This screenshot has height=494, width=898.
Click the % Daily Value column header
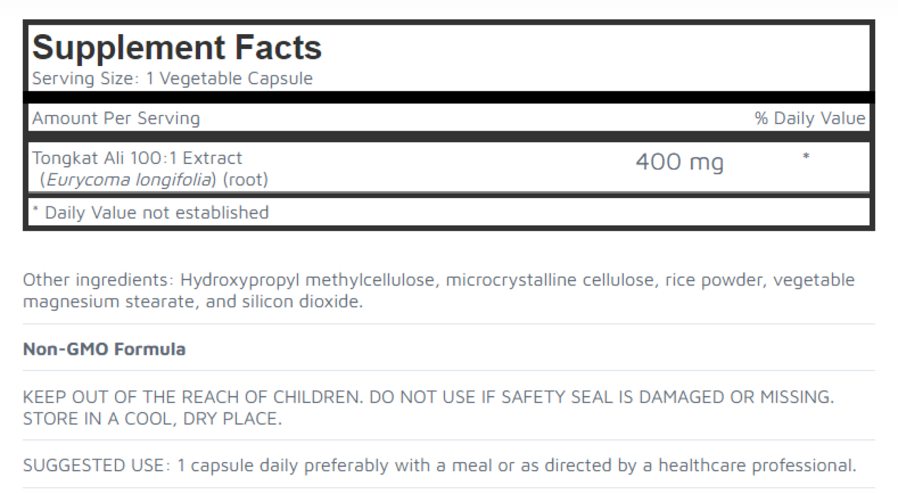tap(810, 118)
